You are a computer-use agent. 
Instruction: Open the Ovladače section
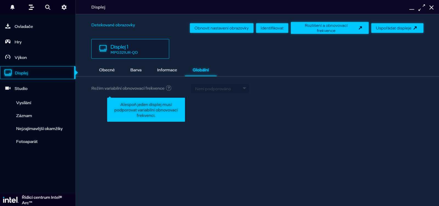point(38,27)
